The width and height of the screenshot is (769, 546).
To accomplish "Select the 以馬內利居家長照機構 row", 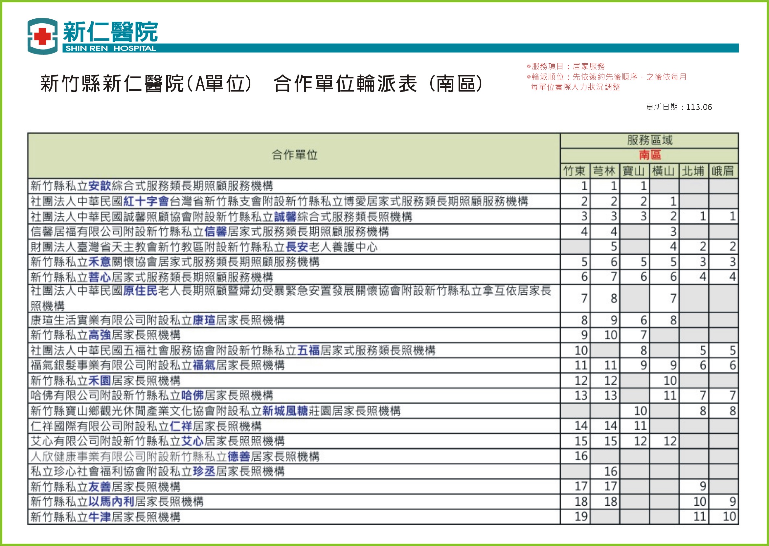I will (x=383, y=502).
